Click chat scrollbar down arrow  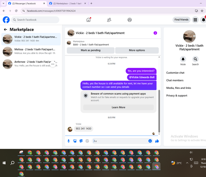tap(159, 134)
